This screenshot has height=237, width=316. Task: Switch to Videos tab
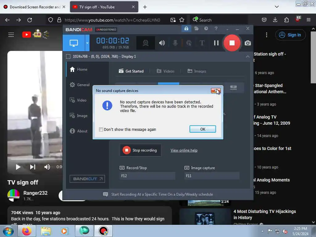point(165,71)
